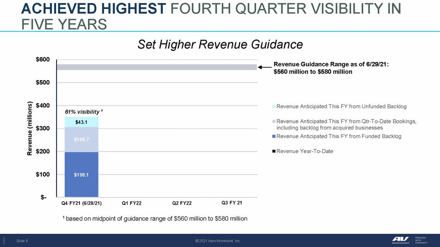The image size is (440, 247).
Task: Click the Revenue Year-To-Date legend swatch
Action: (x=274, y=151)
